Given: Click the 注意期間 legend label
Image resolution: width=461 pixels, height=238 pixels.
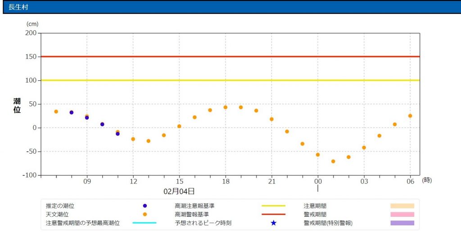Looking at the screenshot, I should click(315, 206).
